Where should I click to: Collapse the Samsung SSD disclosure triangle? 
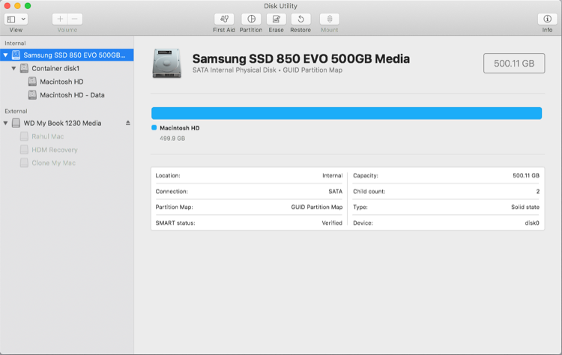[6, 55]
